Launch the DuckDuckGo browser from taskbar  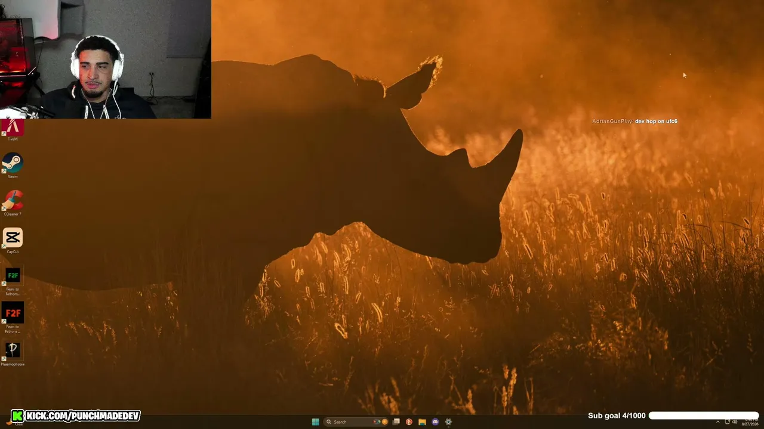pos(409,422)
